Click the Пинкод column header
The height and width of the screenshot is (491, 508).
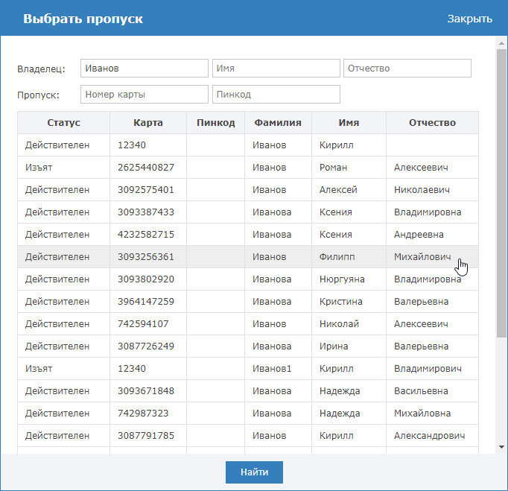pyautogui.click(x=215, y=123)
